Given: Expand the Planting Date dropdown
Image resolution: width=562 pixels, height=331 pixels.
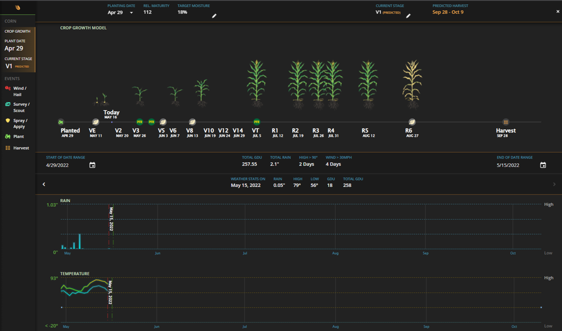Looking at the screenshot, I should pos(131,13).
